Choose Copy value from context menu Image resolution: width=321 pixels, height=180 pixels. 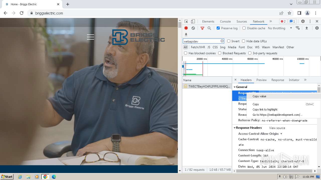[x=259, y=96]
